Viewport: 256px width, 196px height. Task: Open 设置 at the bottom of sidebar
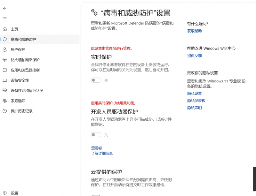pyautogui.click(x=14, y=193)
